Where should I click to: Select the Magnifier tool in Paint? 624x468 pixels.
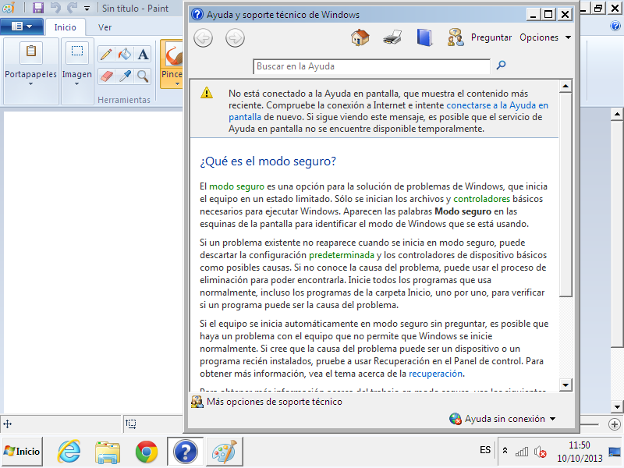pyautogui.click(x=143, y=76)
